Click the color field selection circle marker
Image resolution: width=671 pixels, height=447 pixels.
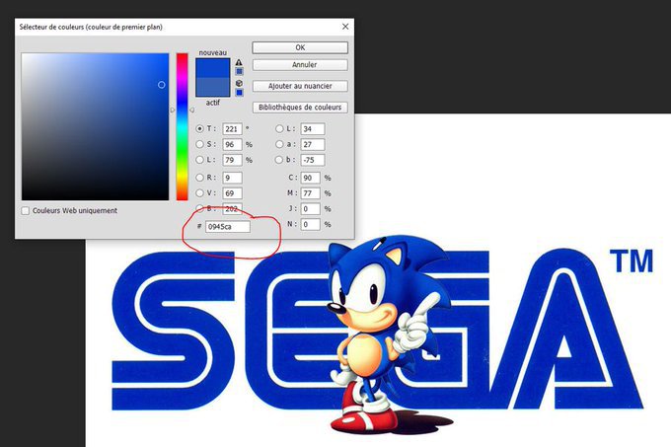coord(162,85)
